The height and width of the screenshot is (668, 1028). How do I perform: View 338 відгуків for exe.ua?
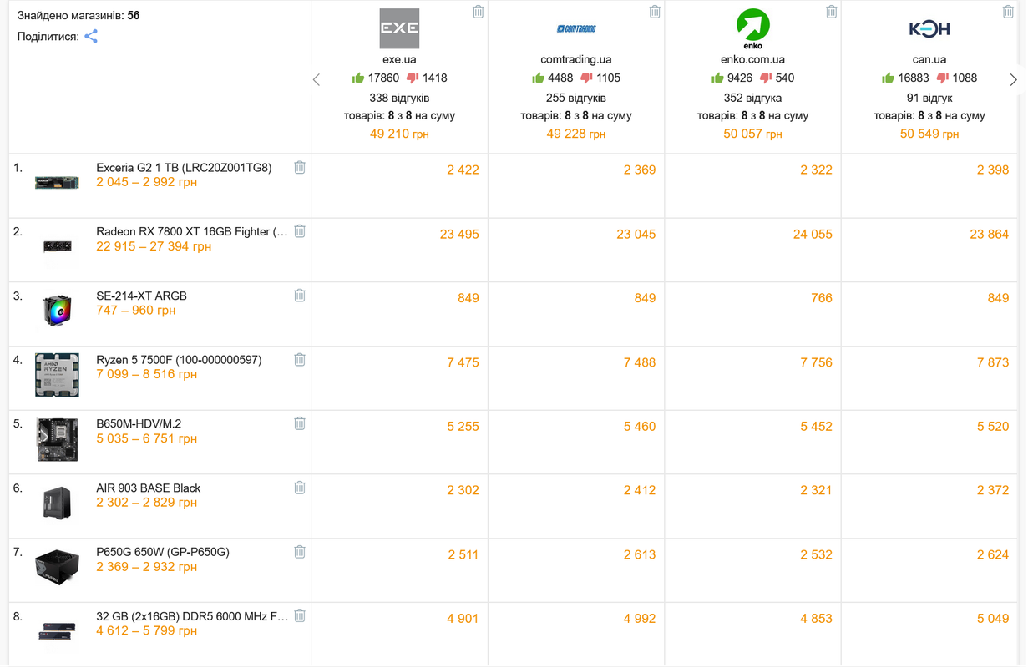tap(399, 97)
